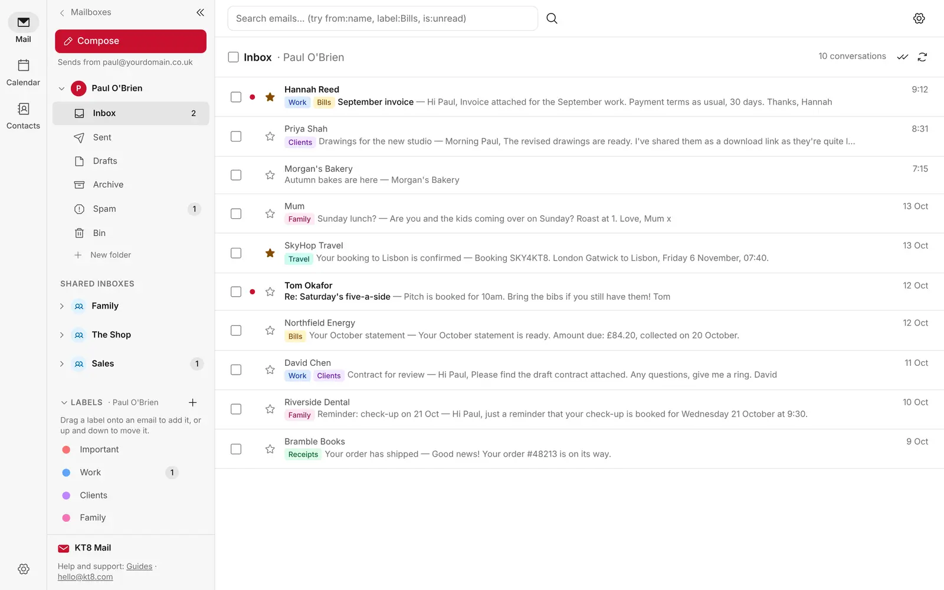Refresh the inbox with the sync icon

click(x=922, y=57)
